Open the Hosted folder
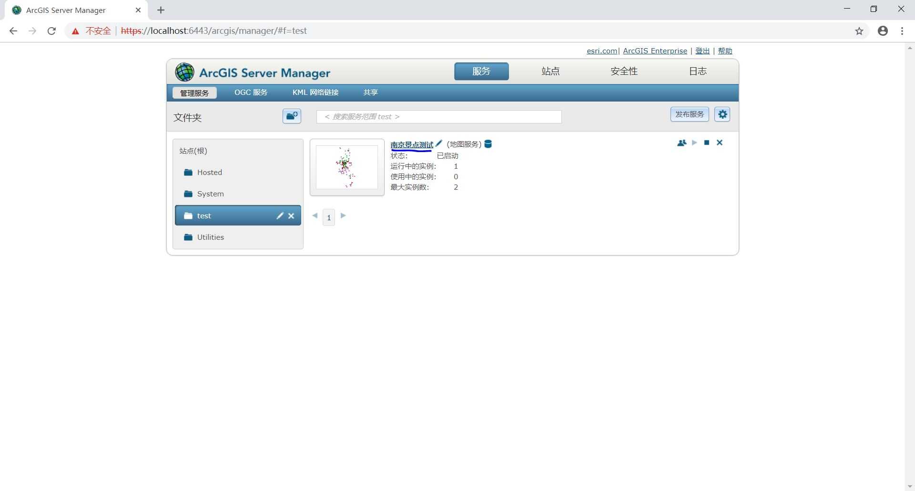Image resolution: width=915 pixels, height=491 pixels. pos(238,173)
